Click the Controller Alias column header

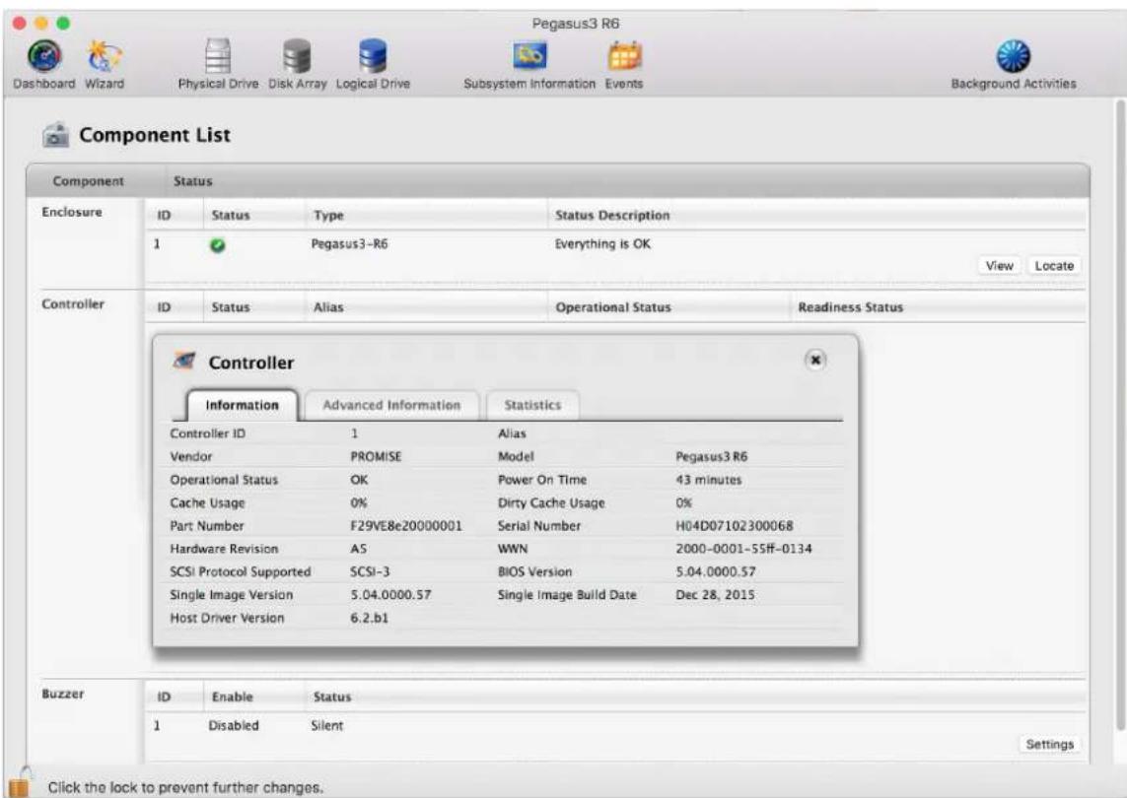(x=328, y=307)
